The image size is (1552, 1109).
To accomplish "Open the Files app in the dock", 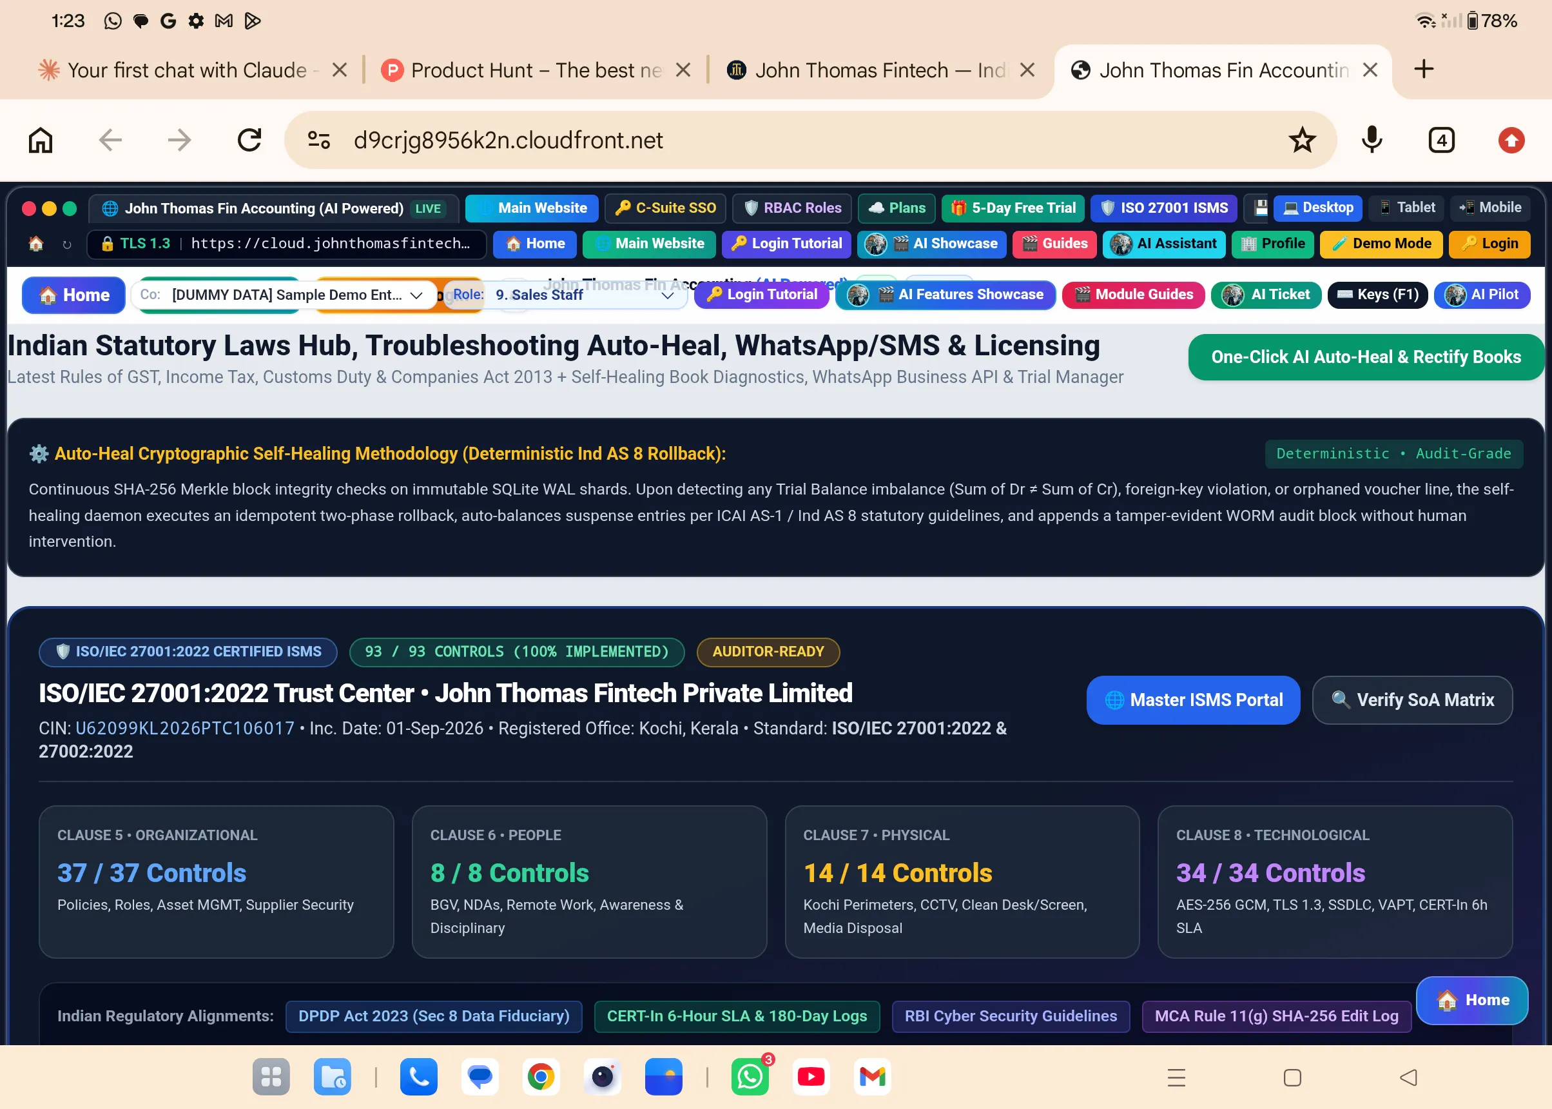I will (x=333, y=1077).
